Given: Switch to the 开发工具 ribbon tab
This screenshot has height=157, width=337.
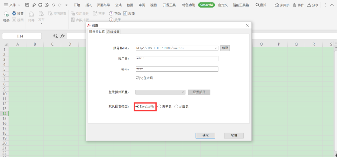Looking at the screenshot, I should tap(169, 5).
